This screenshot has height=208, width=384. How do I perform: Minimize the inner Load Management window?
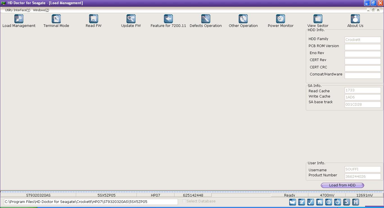369,10
